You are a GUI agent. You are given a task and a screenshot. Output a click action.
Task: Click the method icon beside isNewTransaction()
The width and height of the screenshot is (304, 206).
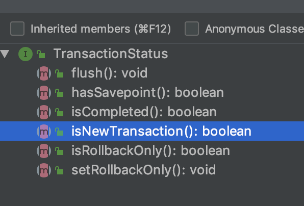pyautogui.click(x=44, y=132)
